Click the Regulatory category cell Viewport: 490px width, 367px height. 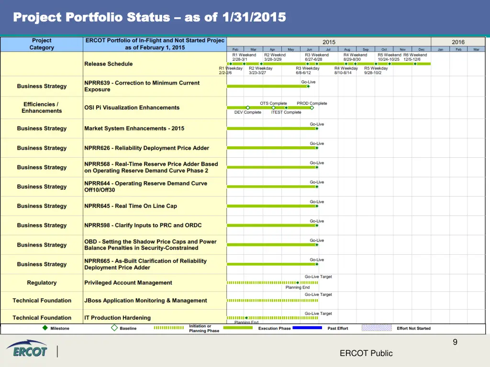click(42, 283)
